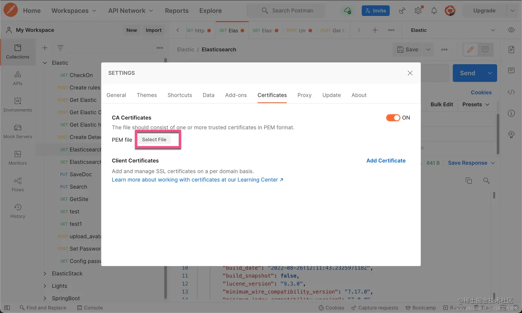Open the Monitors sidebar panel
The height and width of the screenshot is (313, 522).
(18, 158)
